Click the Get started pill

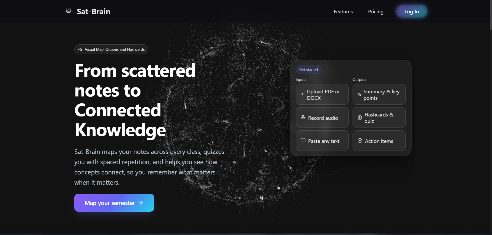pyautogui.click(x=308, y=70)
